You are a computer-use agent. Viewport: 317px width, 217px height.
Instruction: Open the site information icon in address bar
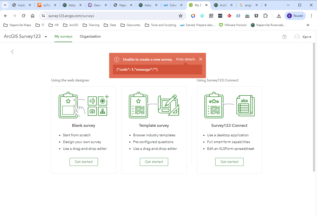tap(43, 16)
